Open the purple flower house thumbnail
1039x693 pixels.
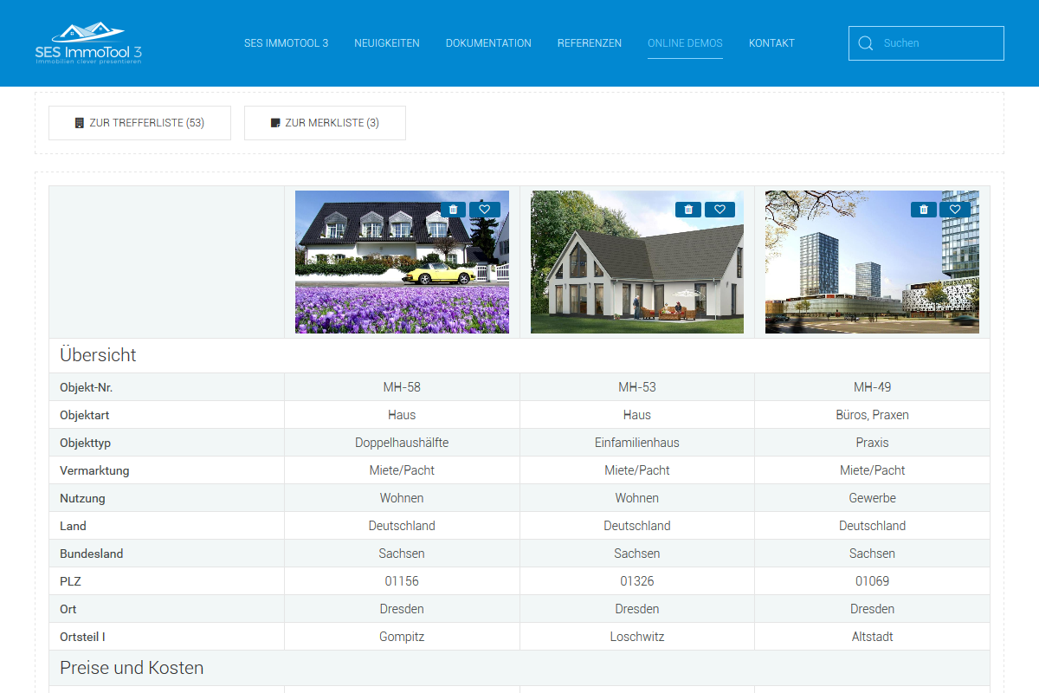[x=402, y=277]
